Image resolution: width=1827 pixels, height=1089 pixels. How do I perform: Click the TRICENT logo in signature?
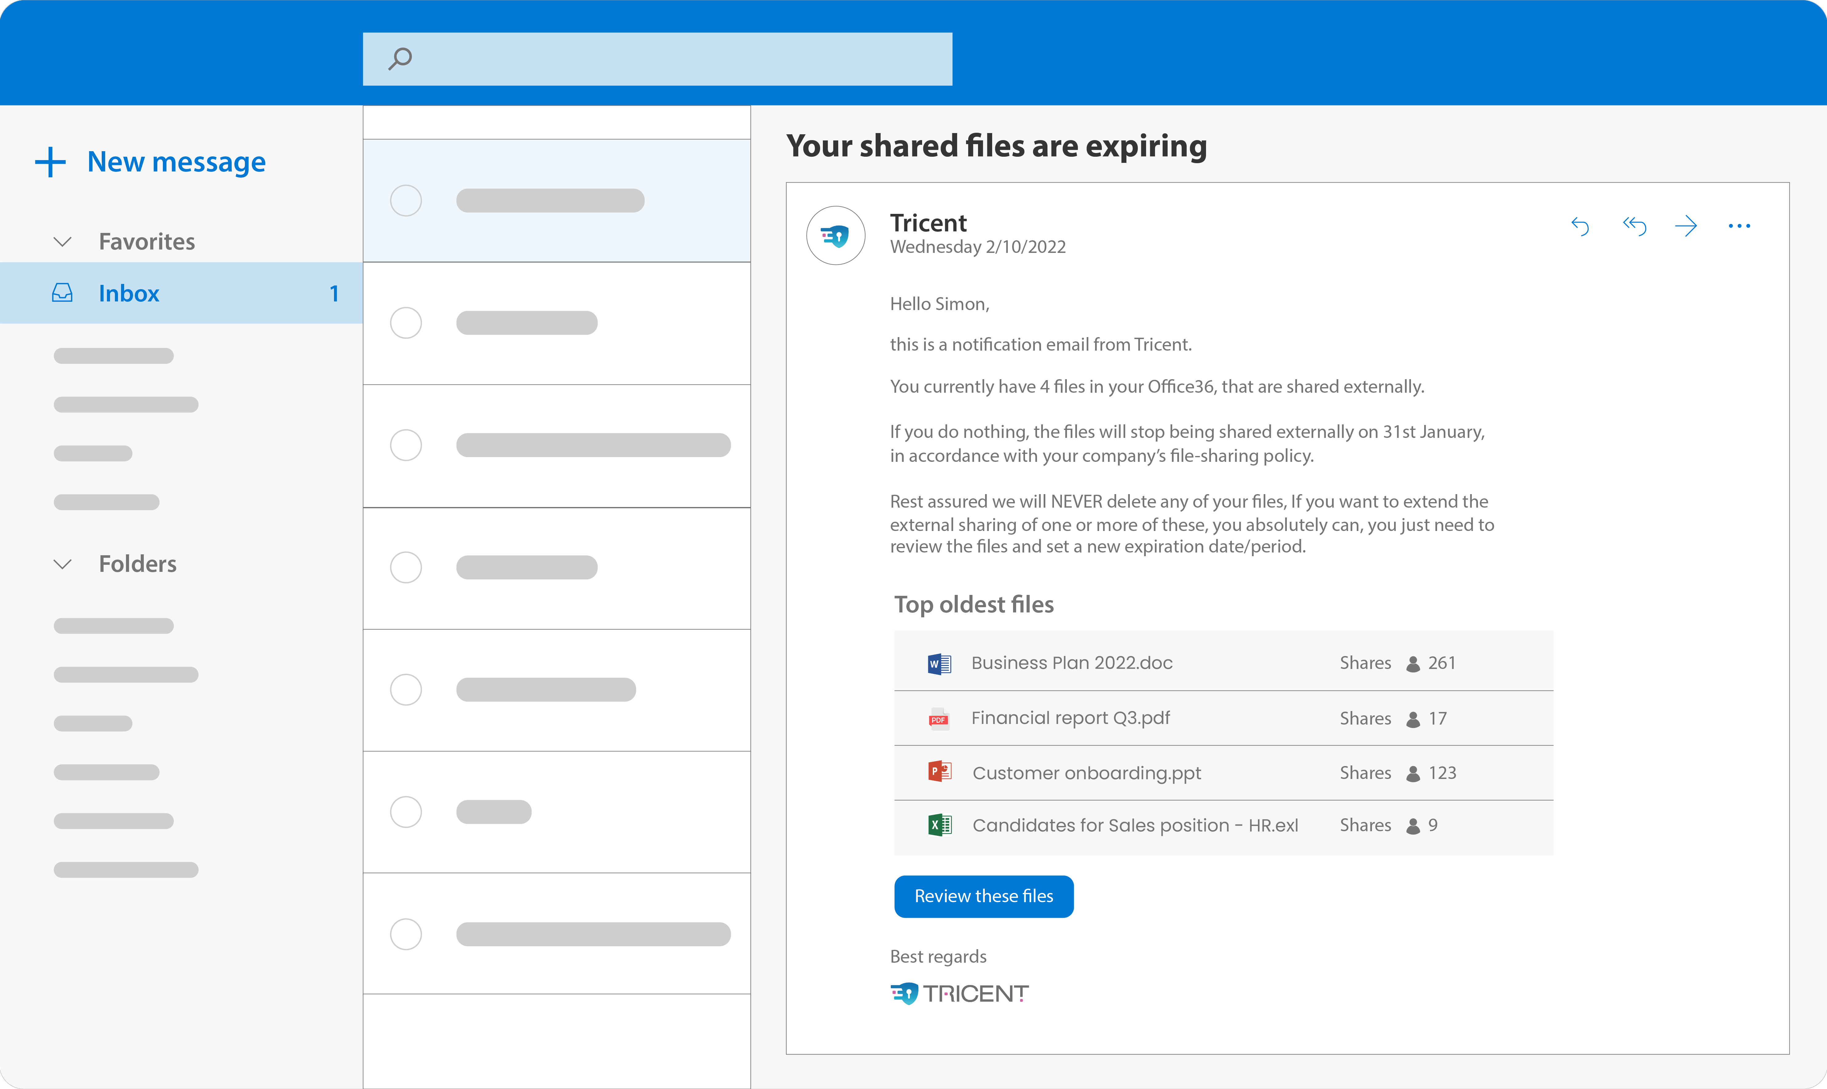(x=960, y=994)
